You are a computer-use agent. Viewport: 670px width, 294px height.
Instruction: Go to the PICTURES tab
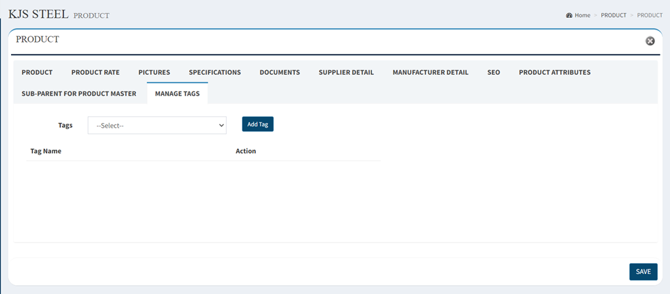154,72
